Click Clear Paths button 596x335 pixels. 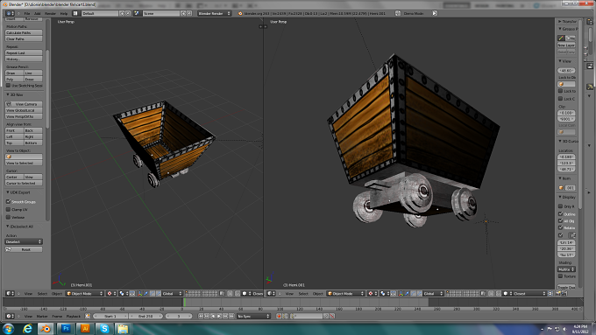pos(24,38)
